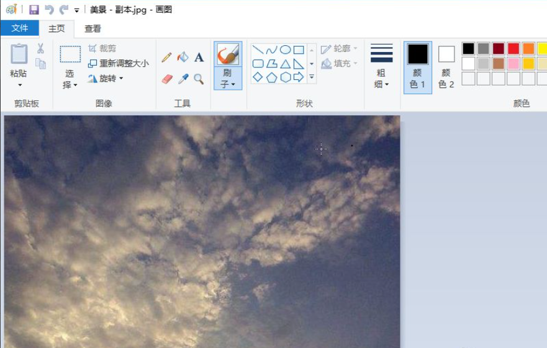Select the Fill with color bucket tool

[x=183, y=58]
